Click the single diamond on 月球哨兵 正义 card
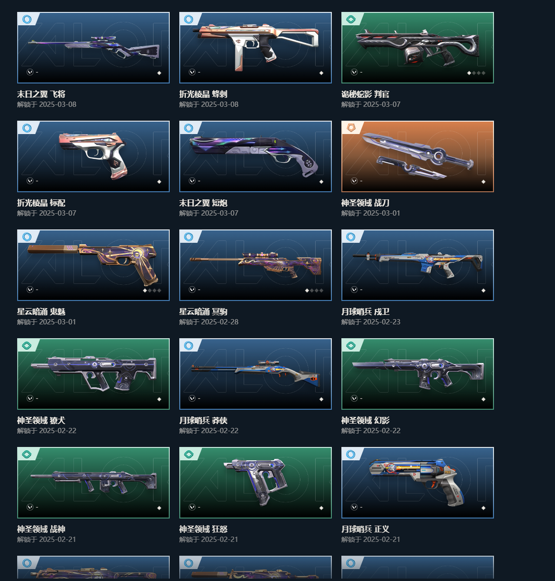The width and height of the screenshot is (555, 581). [483, 508]
